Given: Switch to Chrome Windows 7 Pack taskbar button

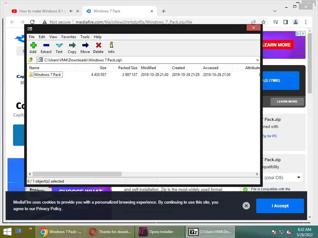Looking at the screenshot, I should point(60,232).
